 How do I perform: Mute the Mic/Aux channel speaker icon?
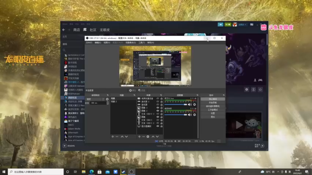tap(190, 105)
